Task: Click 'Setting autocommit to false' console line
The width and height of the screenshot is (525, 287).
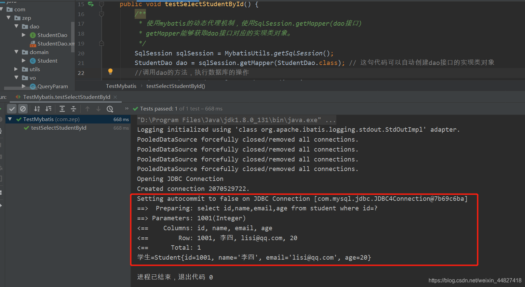Action: click(302, 198)
